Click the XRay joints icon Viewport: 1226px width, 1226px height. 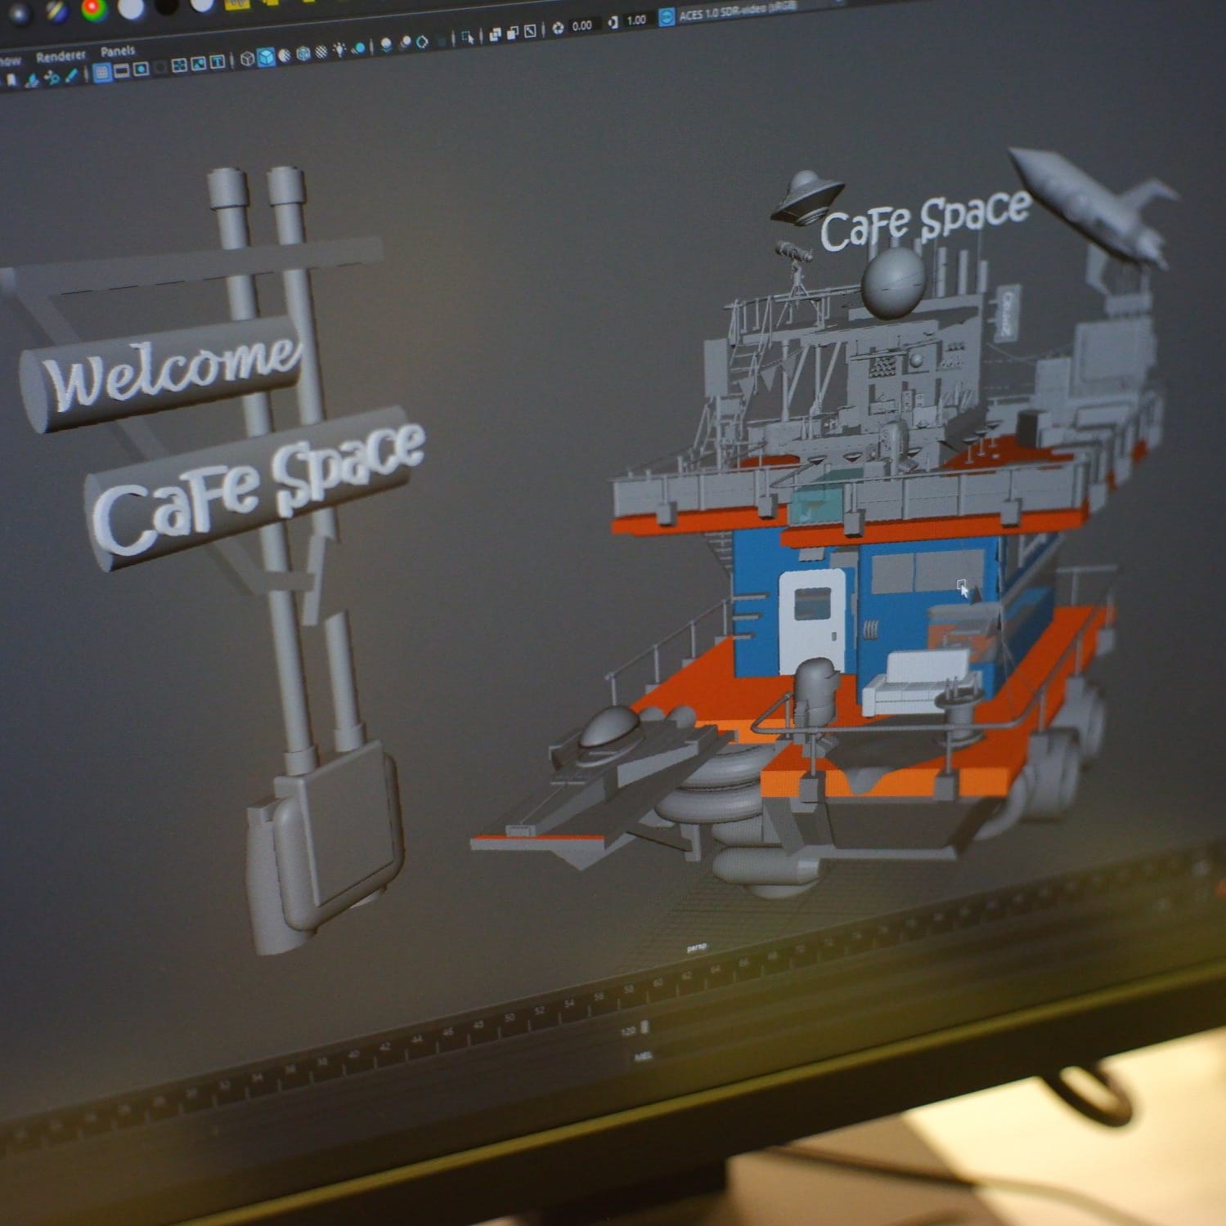(530, 30)
